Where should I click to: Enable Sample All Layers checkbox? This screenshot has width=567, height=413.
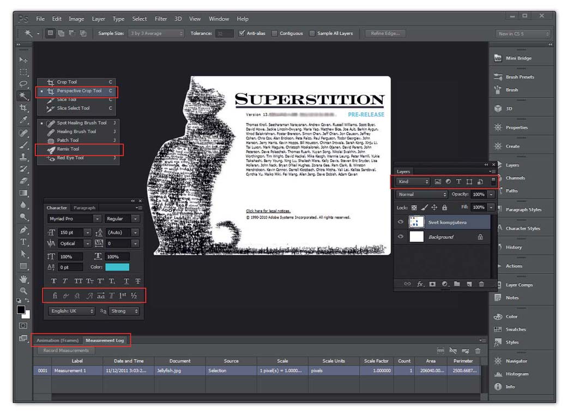[x=312, y=33]
